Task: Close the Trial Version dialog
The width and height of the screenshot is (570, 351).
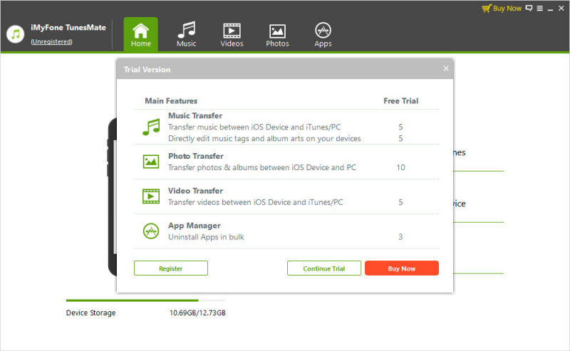Action: click(x=446, y=68)
